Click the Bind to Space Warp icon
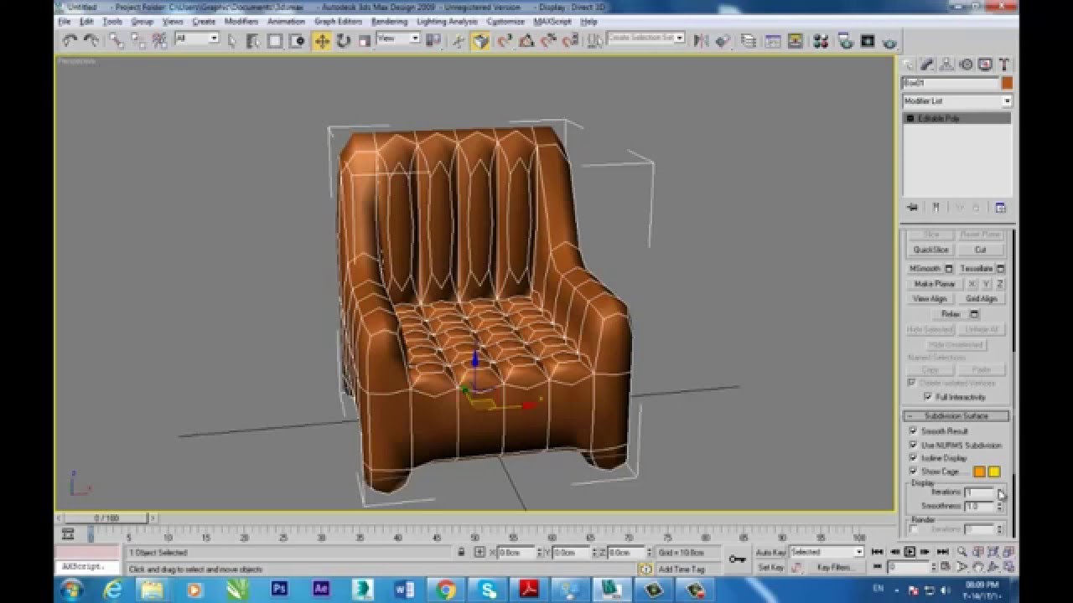1073x603 pixels. click(x=159, y=40)
